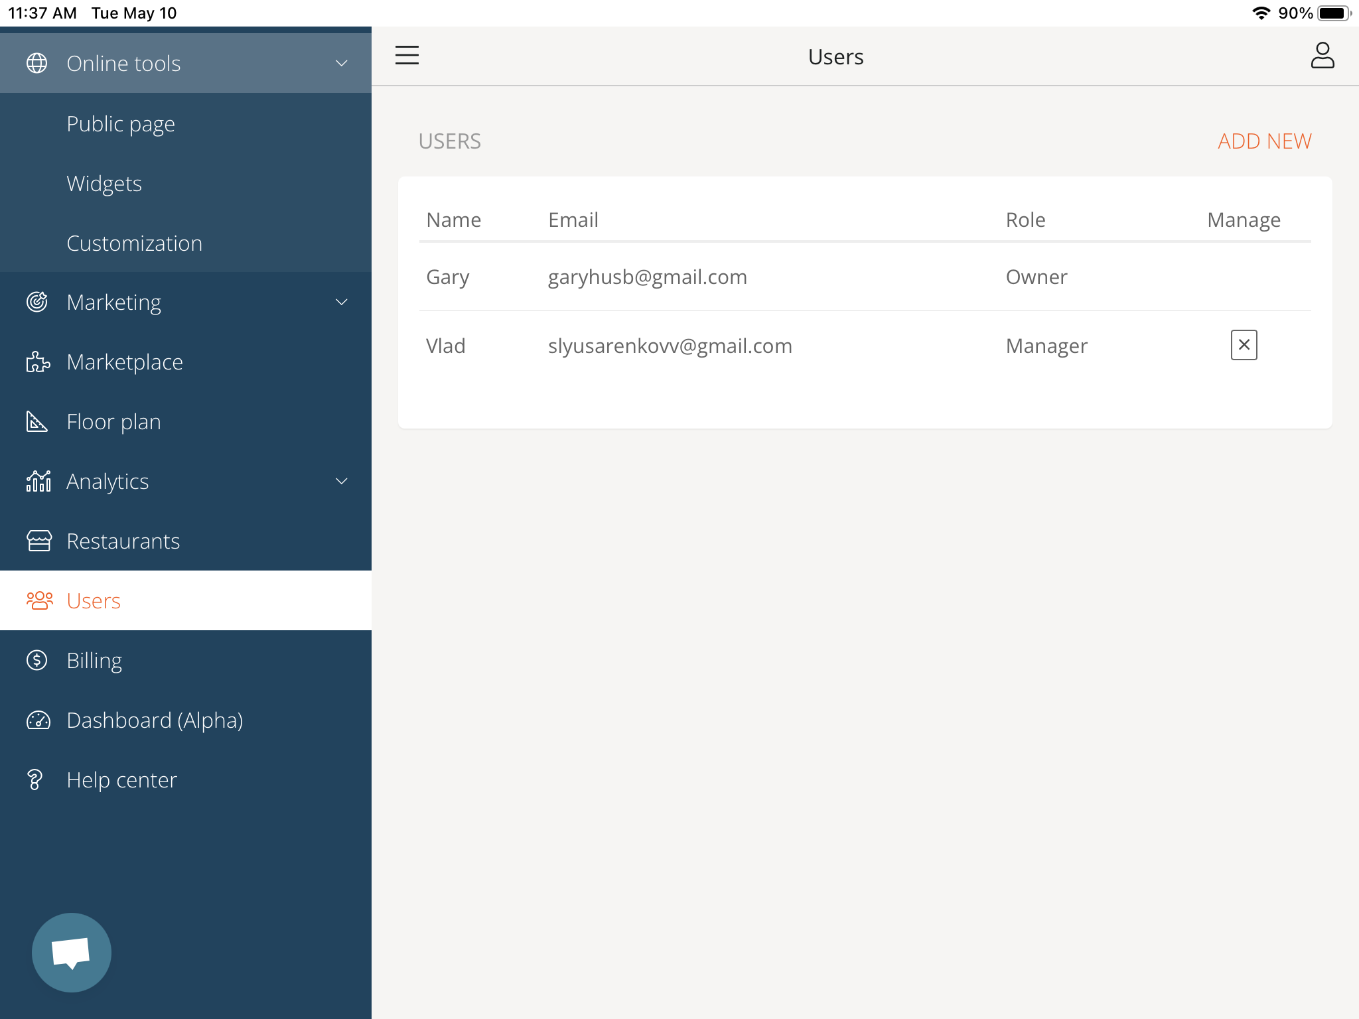Click Vlad's email address

tap(670, 346)
